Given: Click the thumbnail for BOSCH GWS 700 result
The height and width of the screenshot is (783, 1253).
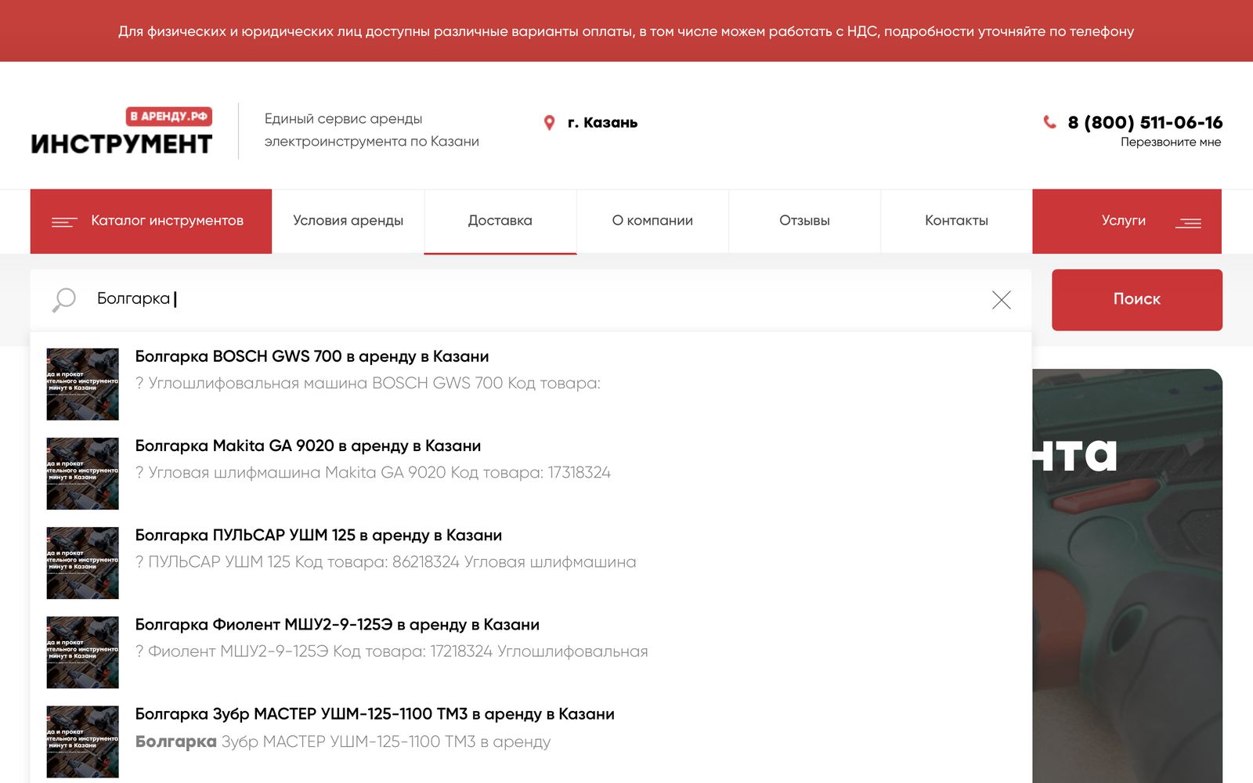Looking at the screenshot, I should point(82,384).
